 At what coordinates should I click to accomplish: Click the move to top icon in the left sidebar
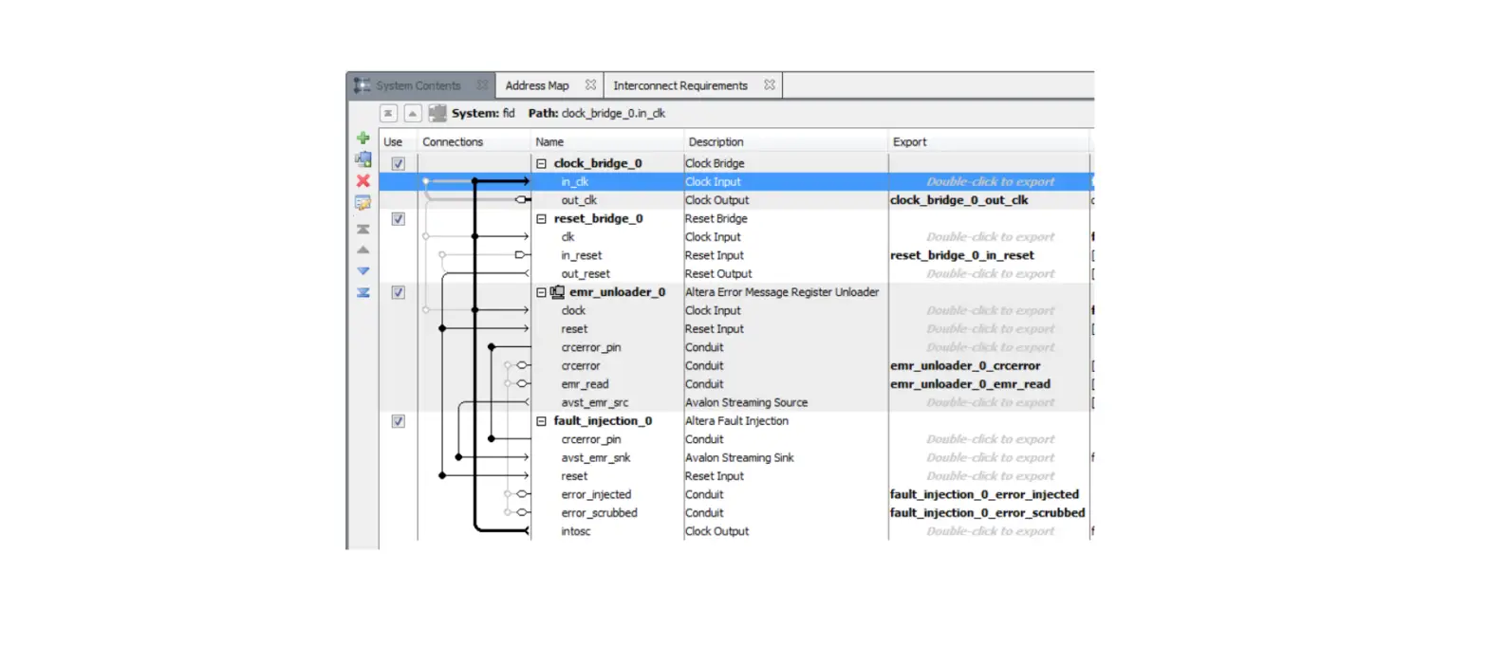[x=363, y=230]
